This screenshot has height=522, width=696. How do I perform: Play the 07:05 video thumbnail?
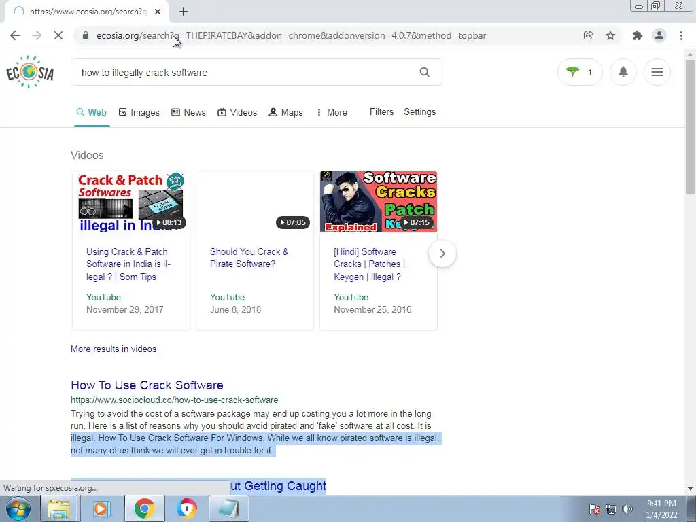pos(255,201)
